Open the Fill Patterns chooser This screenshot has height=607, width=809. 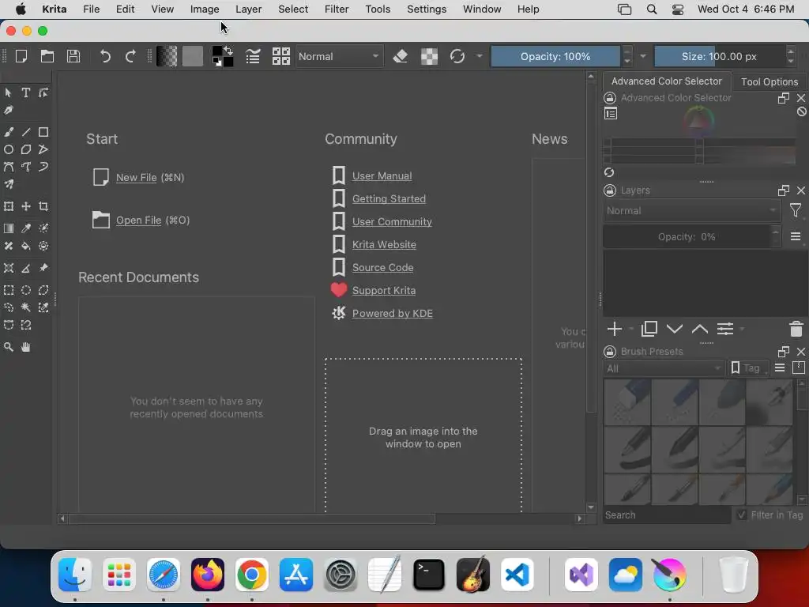coord(193,56)
